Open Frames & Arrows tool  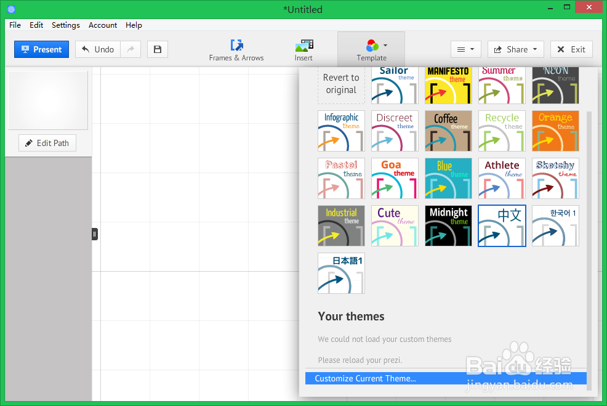(x=236, y=50)
